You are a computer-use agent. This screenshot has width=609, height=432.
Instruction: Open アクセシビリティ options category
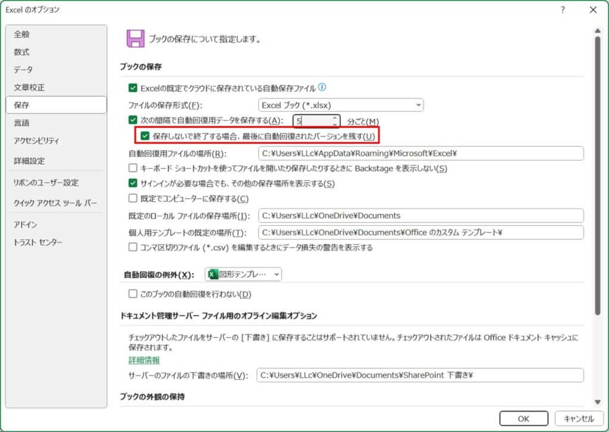(x=56, y=141)
